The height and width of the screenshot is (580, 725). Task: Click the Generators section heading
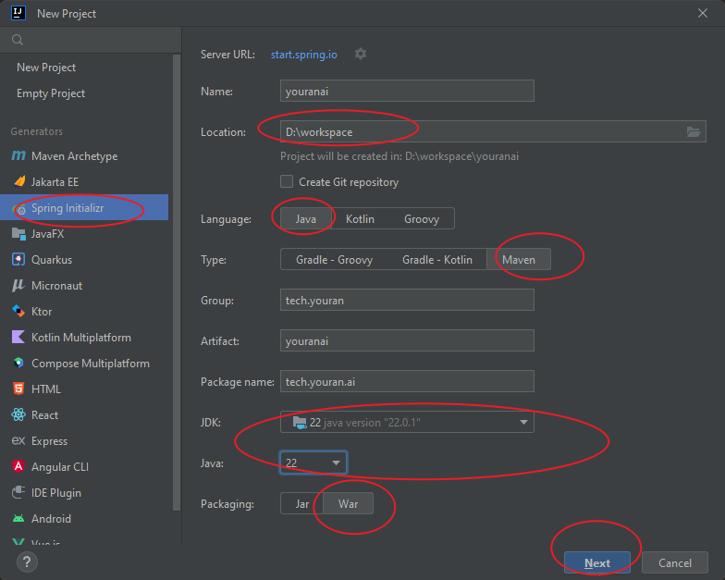[x=37, y=131]
